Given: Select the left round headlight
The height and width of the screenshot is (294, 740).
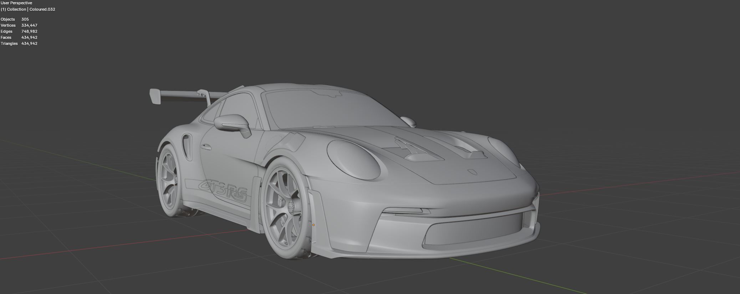Looking at the screenshot, I should tap(353, 159).
